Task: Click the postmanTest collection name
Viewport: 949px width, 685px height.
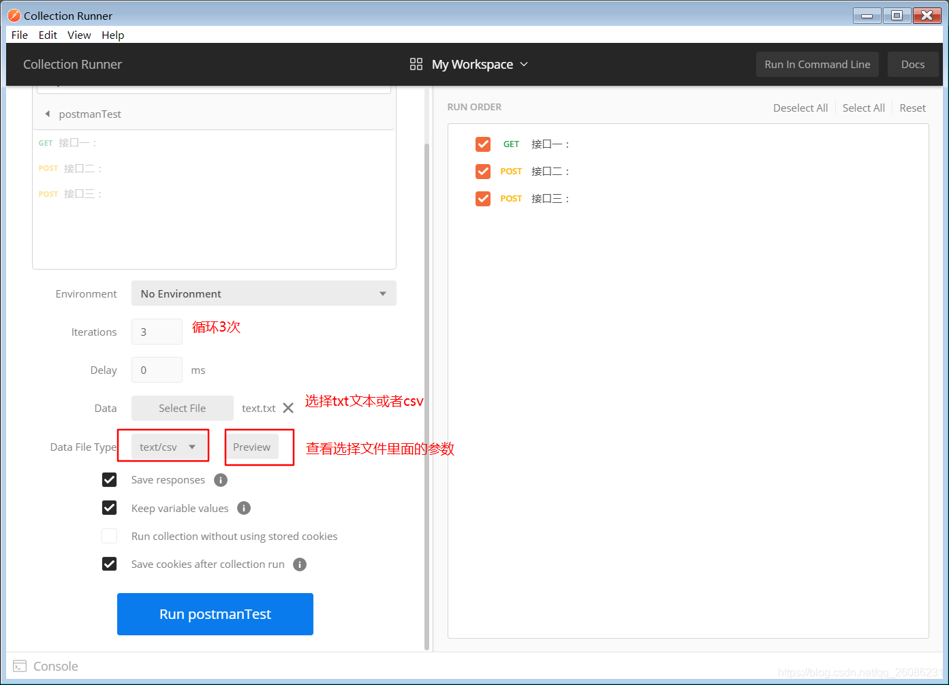Action: point(90,114)
